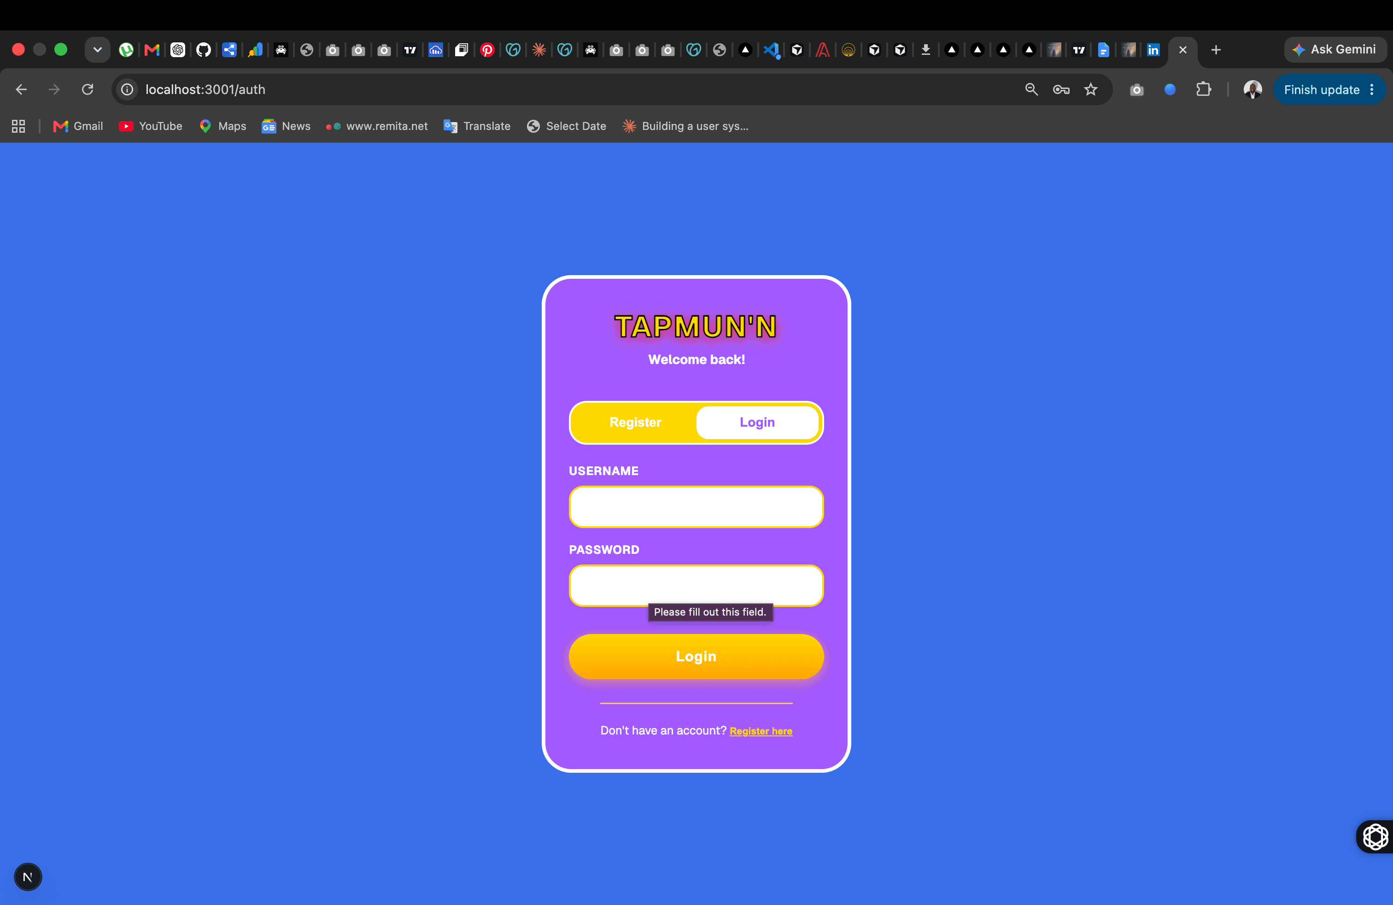Screen dimensions: 1393x905
Task: Select the Login tab in form
Action: click(757, 423)
